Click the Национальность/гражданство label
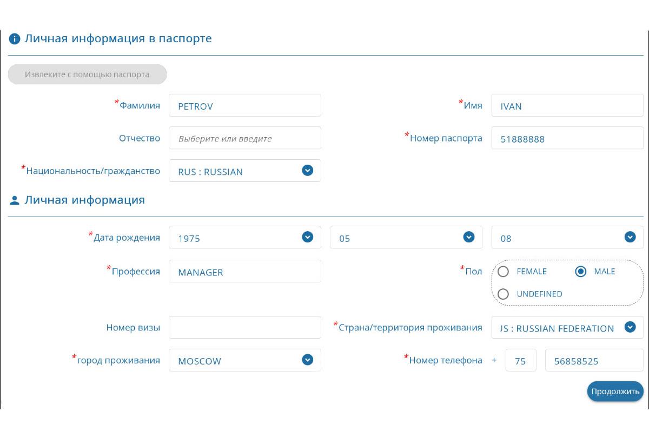The height and width of the screenshot is (432, 649). point(93,171)
